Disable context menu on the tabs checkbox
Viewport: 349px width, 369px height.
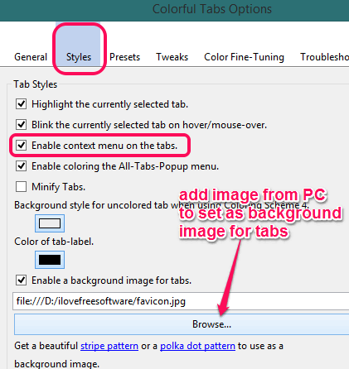pos(21,146)
